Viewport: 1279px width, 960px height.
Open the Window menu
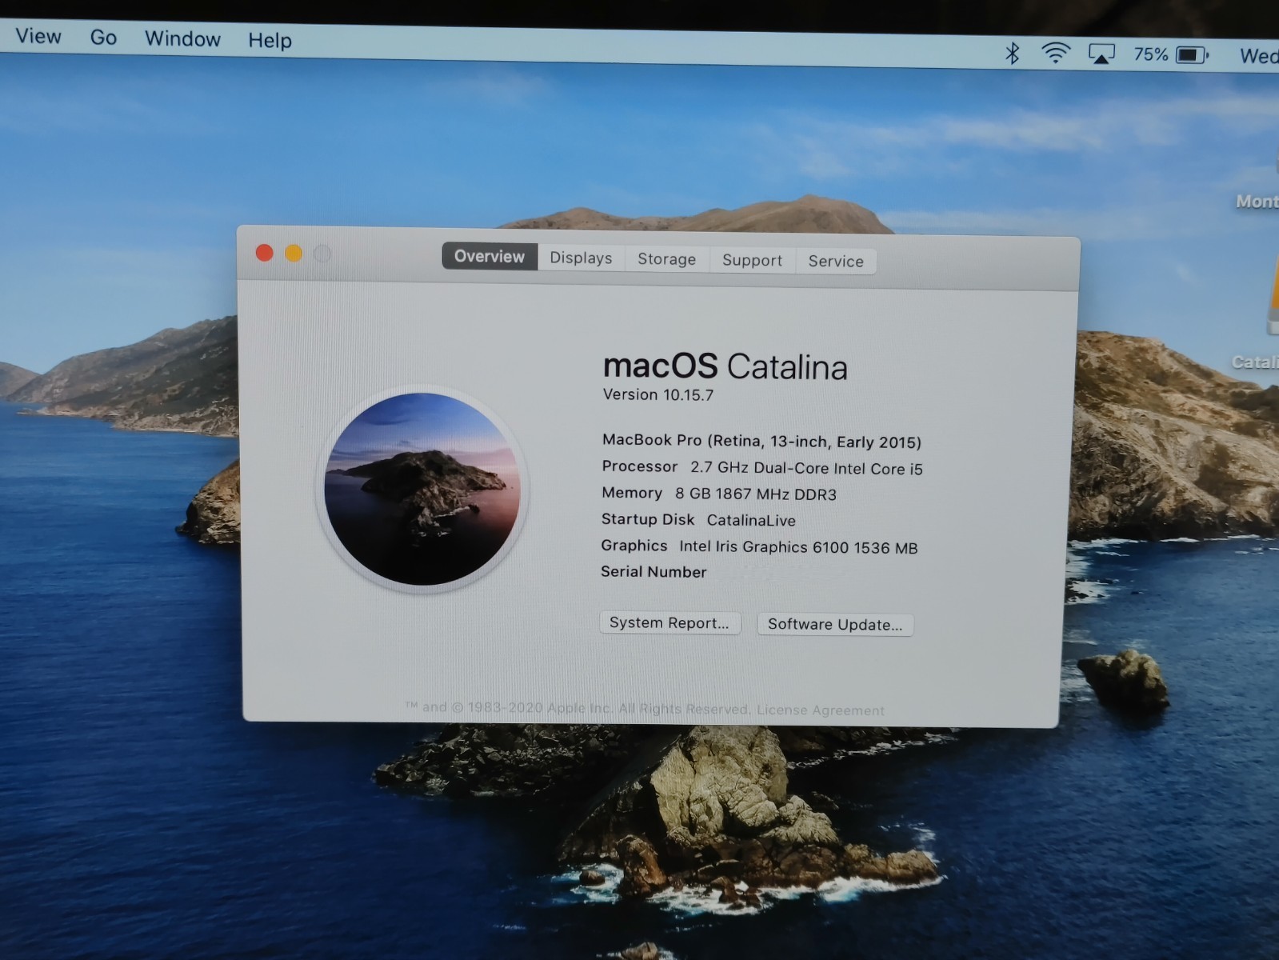[182, 39]
